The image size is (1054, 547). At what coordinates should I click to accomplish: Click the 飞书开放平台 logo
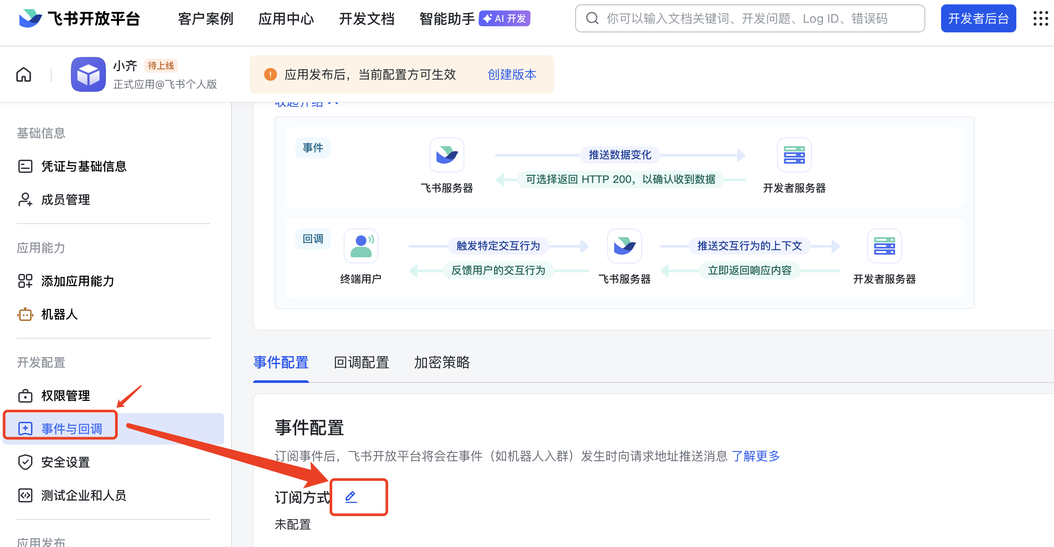click(80, 18)
